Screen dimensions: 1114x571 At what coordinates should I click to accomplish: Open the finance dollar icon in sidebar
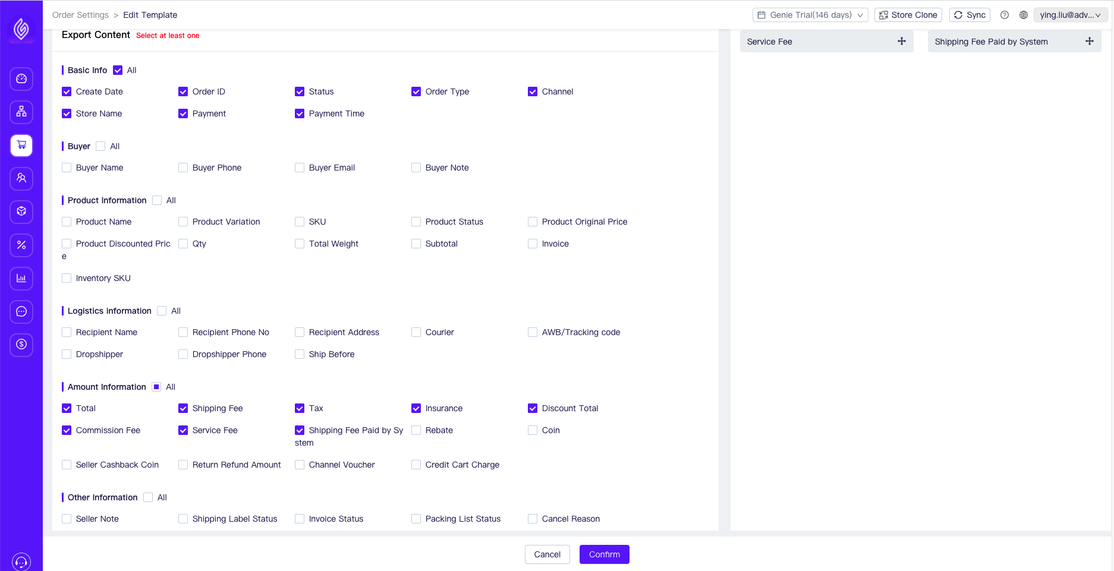pyautogui.click(x=21, y=345)
